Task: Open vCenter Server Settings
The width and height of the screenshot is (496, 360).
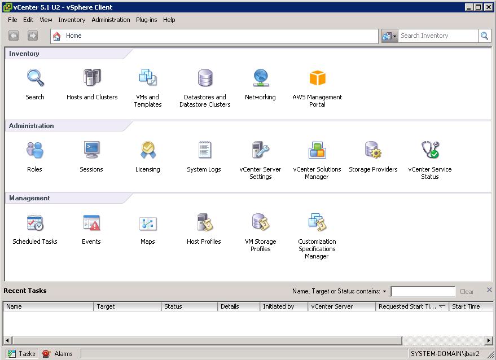Action: coord(260,150)
